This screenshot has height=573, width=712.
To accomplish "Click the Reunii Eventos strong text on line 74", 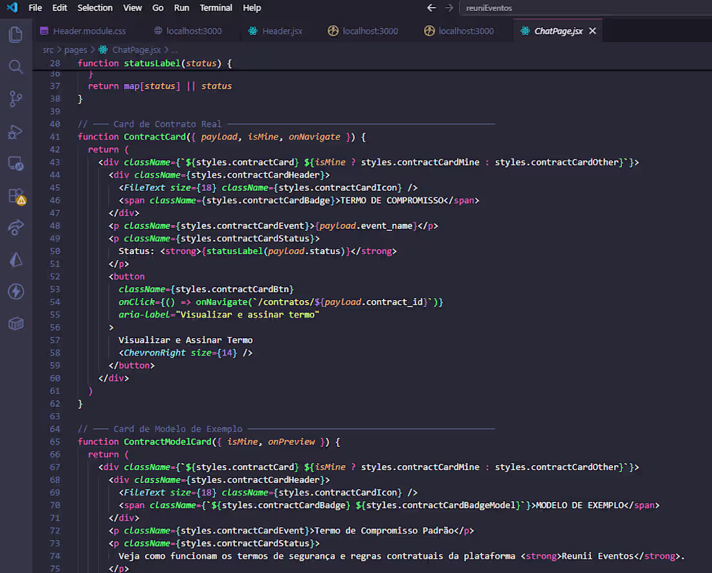I will (x=597, y=556).
